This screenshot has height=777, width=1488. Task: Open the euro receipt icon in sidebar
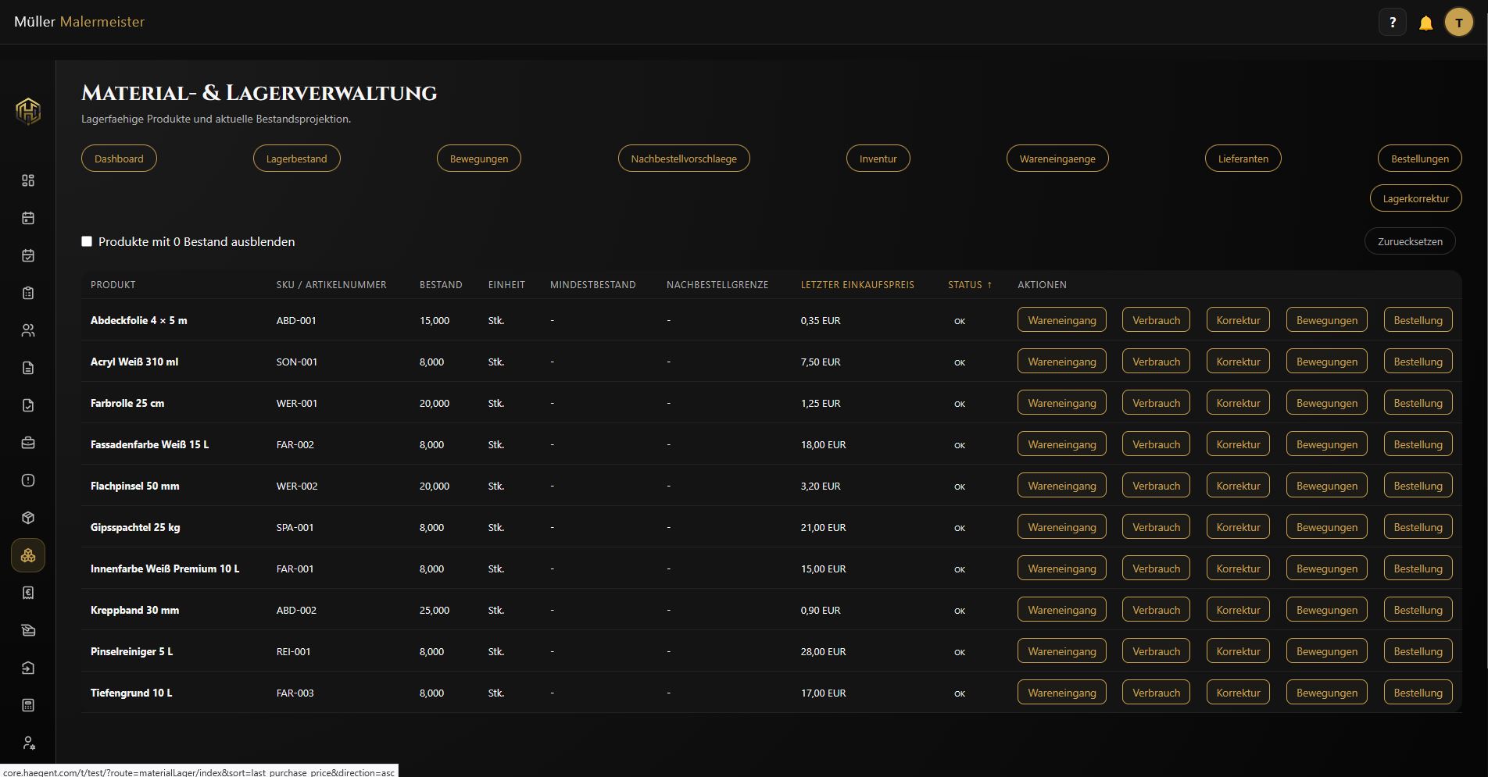28,593
